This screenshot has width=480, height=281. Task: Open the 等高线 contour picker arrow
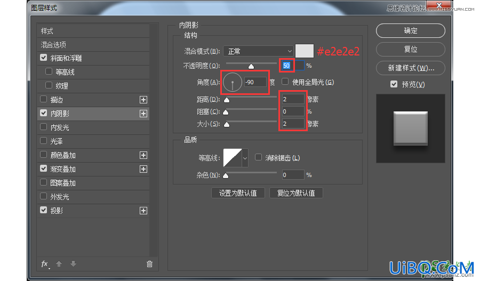245,158
